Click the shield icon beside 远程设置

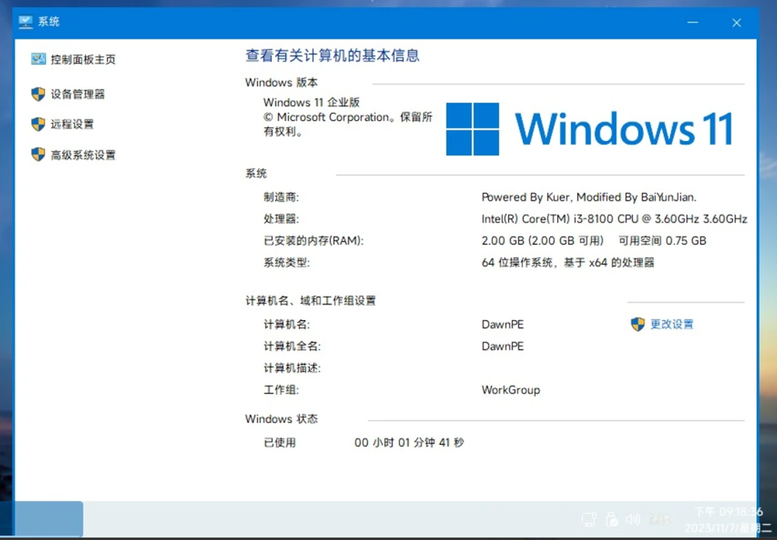(38, 124)
